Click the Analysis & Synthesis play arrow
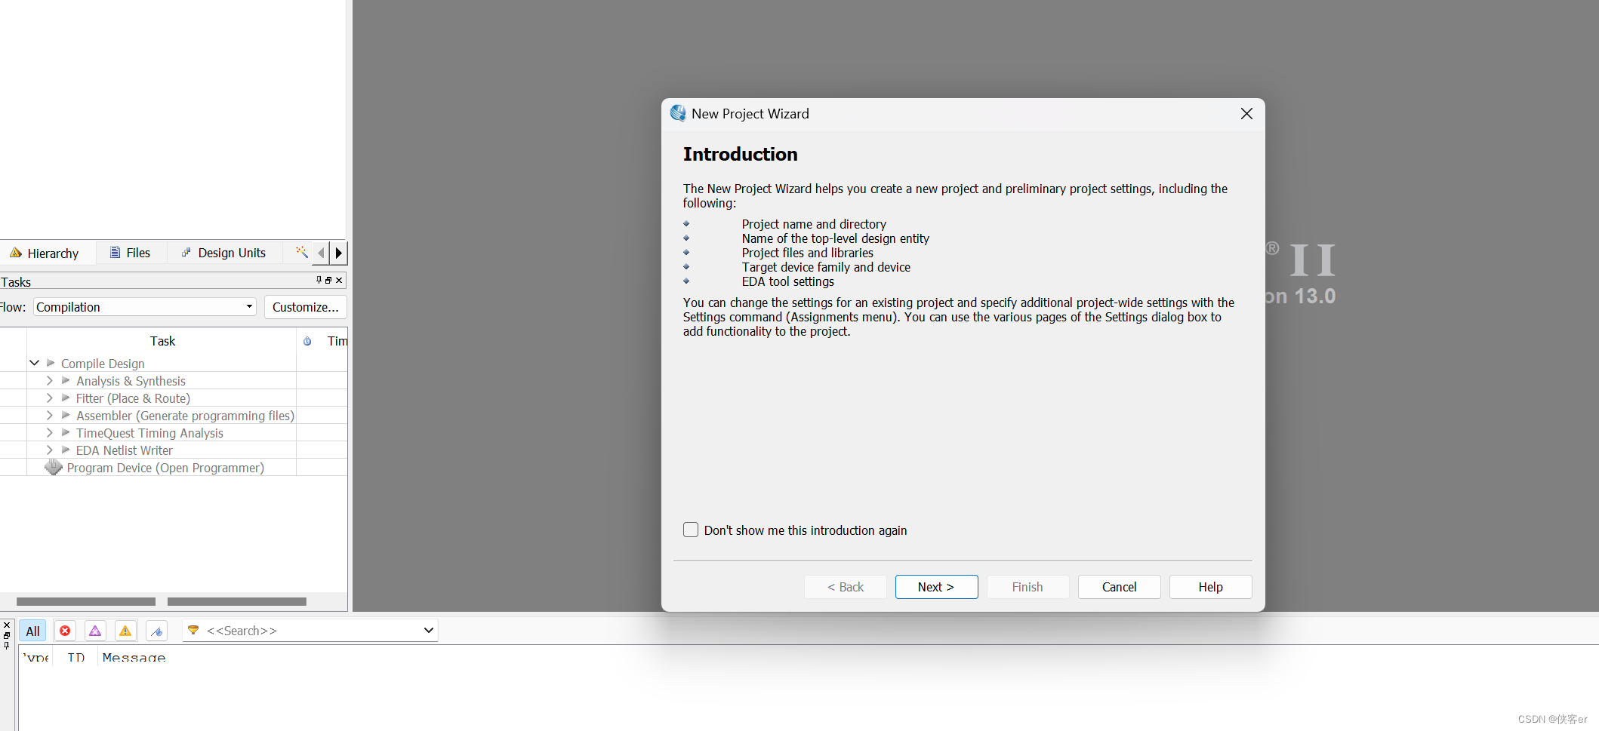This screenshot has height=731, width=1599. point(66,380)
